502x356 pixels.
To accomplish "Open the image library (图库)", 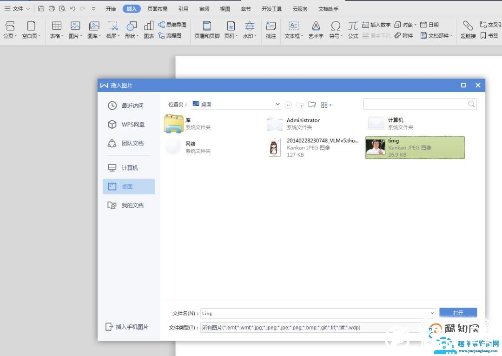I will [94, 30].
